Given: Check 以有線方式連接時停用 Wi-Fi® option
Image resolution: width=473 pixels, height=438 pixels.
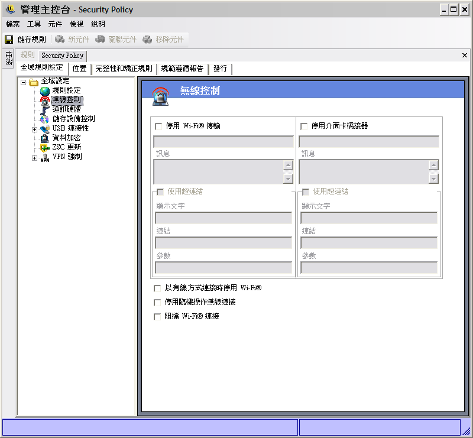Looking at the screenshot, I should 157,288.
